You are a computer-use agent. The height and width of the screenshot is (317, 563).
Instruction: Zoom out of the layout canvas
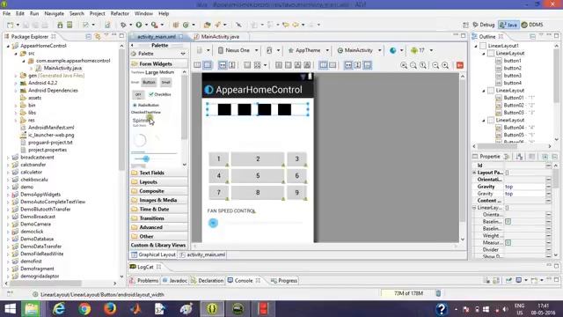435,65
